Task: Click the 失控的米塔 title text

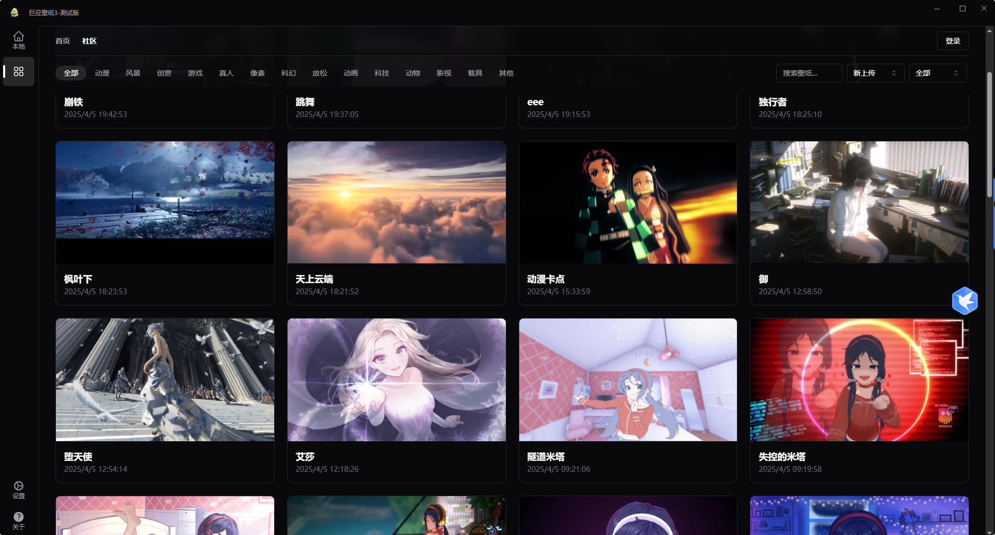Action: point(783,457)
